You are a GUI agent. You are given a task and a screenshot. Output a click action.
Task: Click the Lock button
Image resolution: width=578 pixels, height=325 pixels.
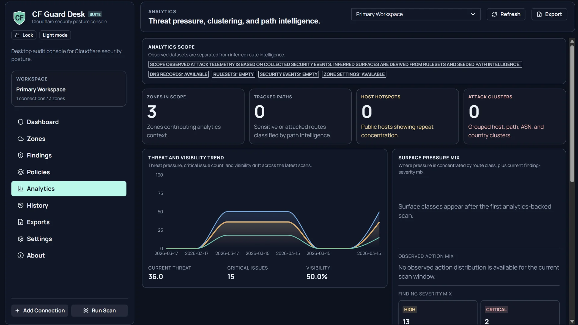point(24,35)
